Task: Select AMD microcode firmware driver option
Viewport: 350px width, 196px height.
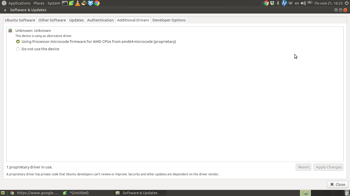Action: click(x=18, y=42)
